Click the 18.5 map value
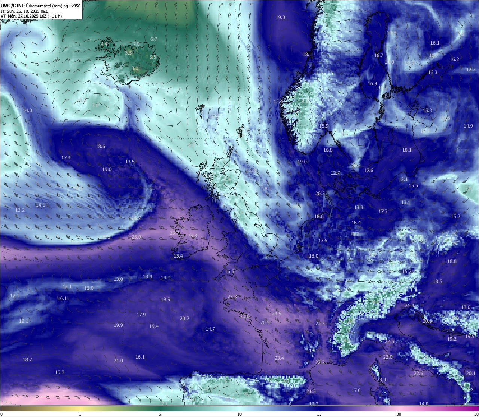Viewport: 479px width, 417px height. click(437, 281)
